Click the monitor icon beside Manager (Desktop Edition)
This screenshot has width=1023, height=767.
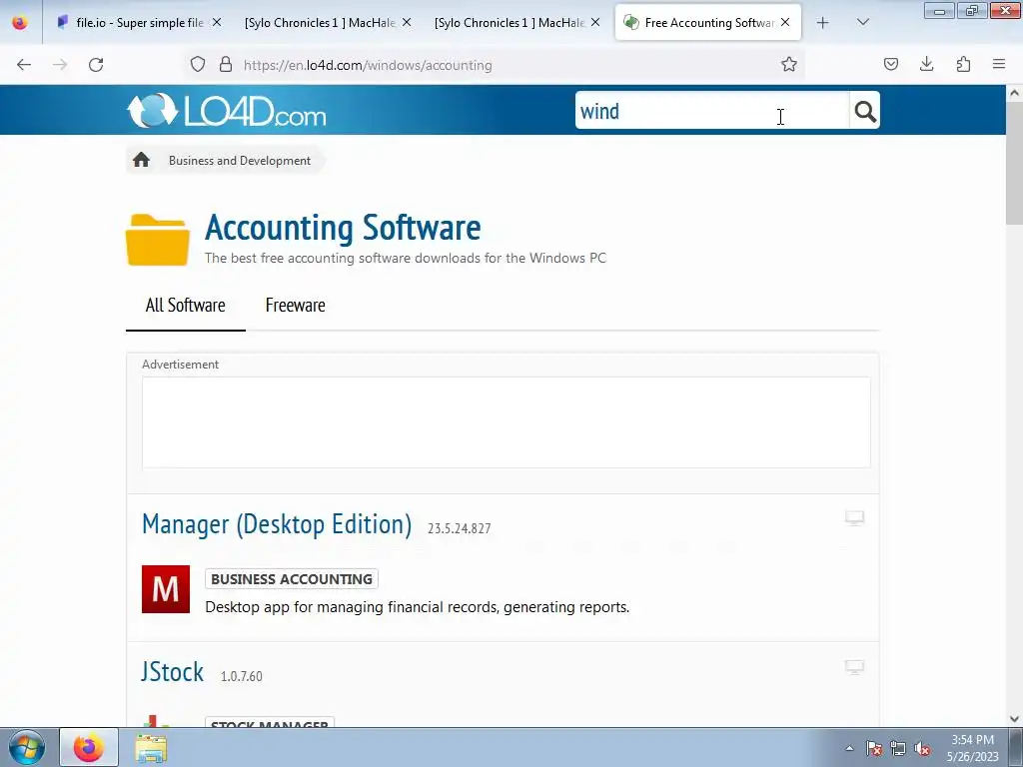tap(854, 518)
